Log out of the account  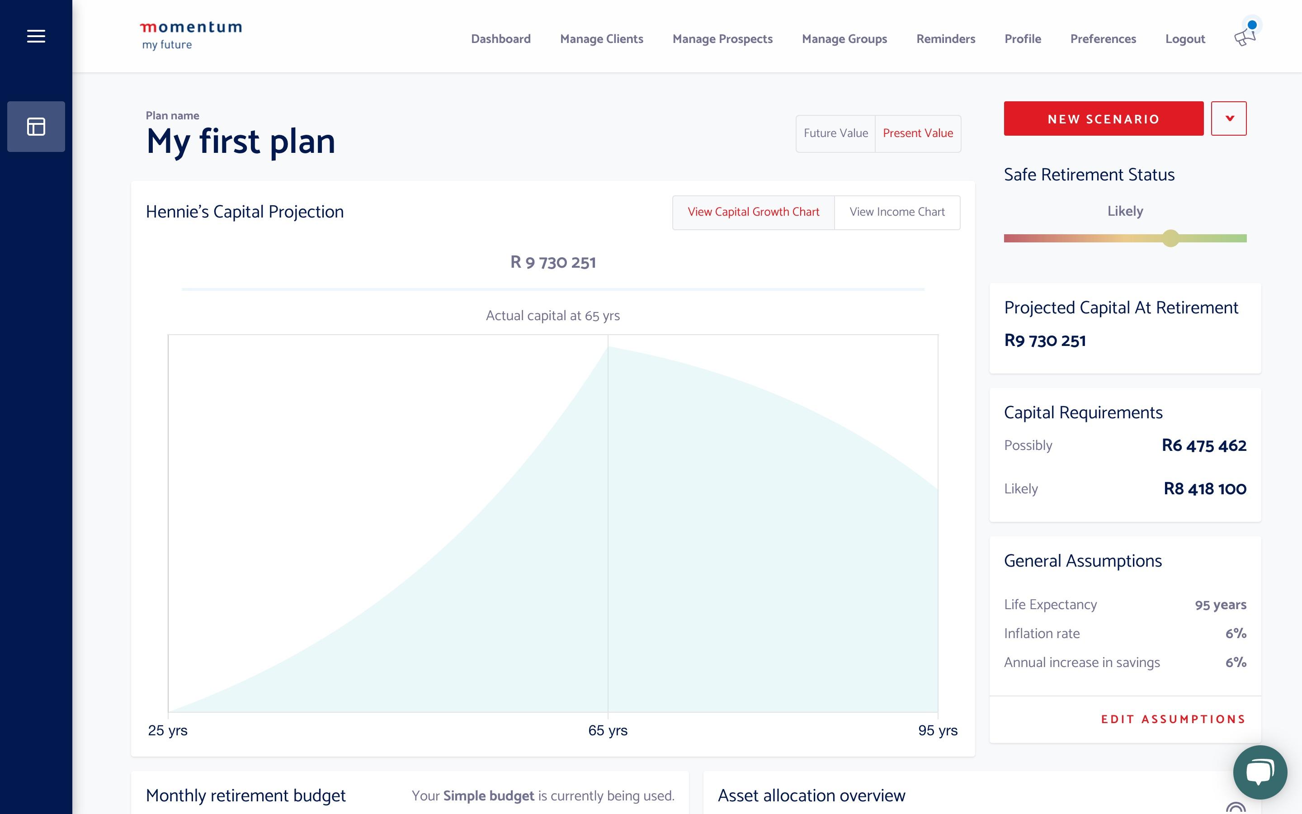[x=1185, y=39]
